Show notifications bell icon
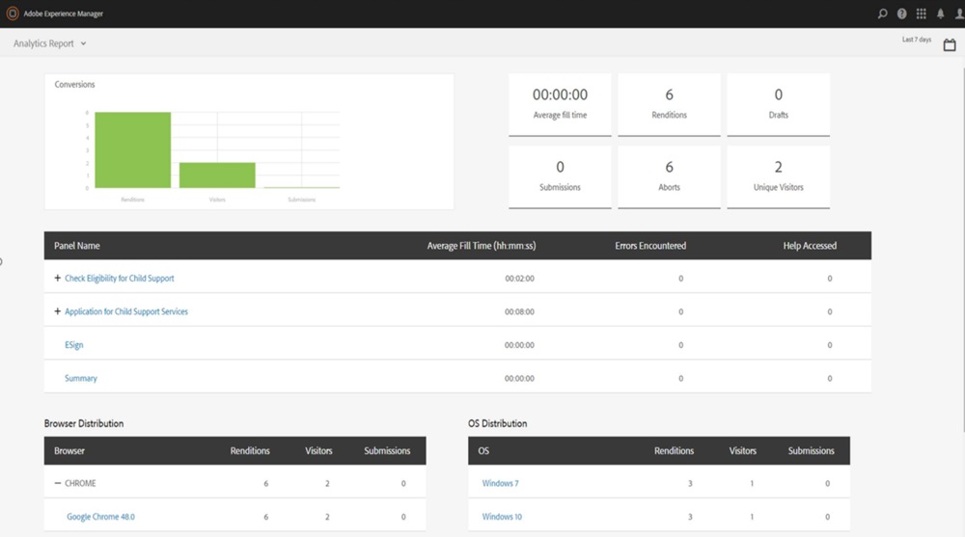This screenshot has height=537, width=965. click(x=940, y=13)
